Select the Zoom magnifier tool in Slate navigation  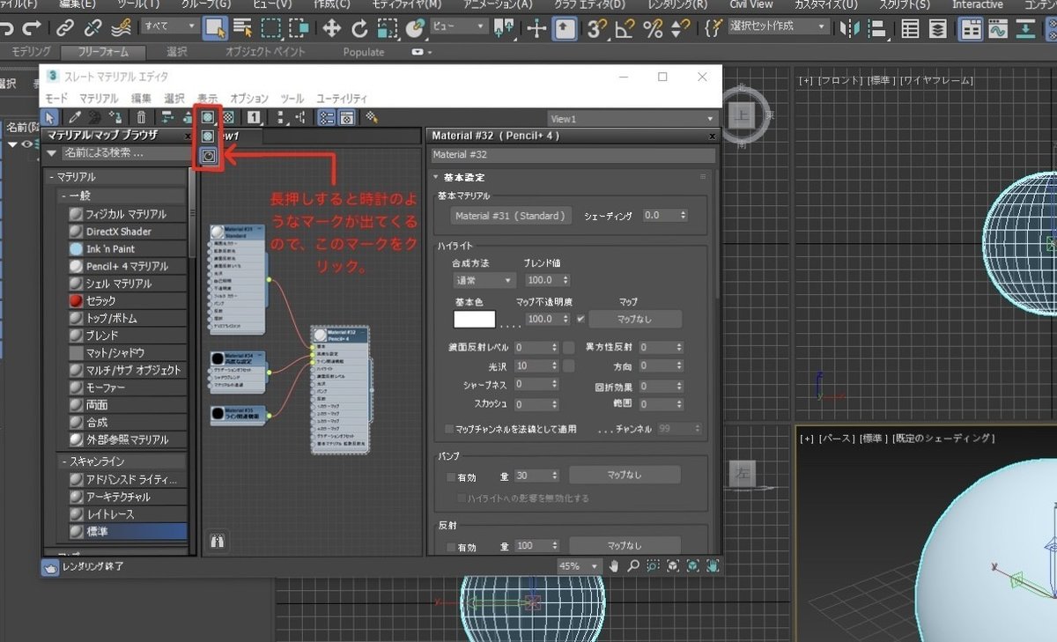[633, 565]
